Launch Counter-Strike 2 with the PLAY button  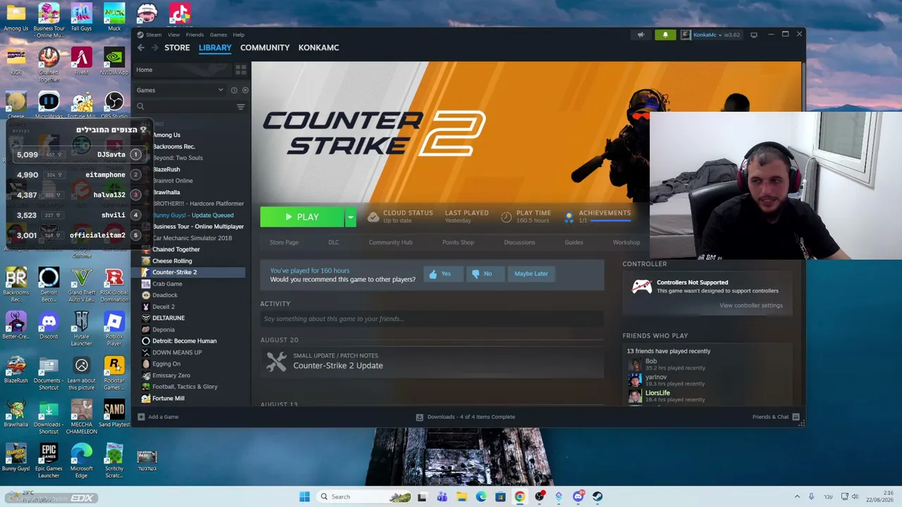click(302, 217)
